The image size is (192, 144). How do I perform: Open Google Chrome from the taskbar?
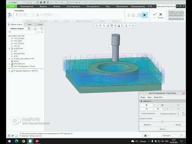[x=23, y=141]
